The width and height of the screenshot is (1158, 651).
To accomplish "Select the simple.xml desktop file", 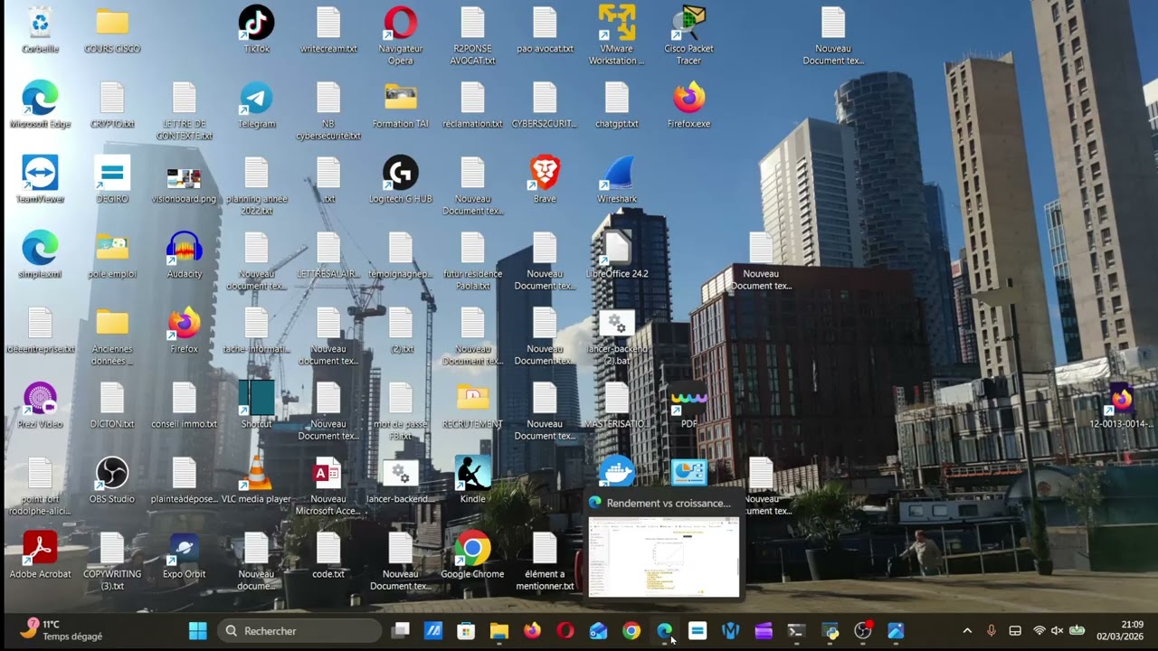I will point(40,254).
